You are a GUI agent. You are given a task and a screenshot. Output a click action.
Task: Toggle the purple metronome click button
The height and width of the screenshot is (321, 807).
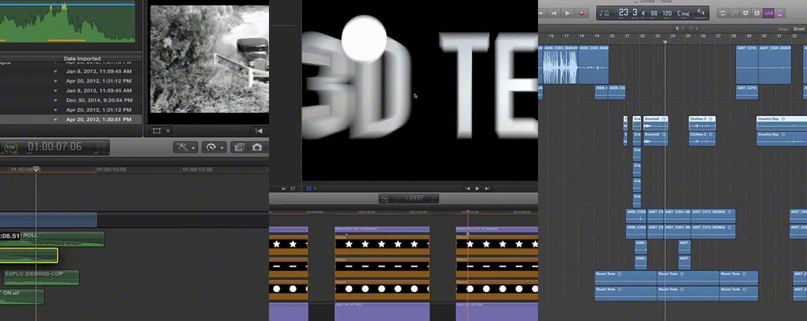tap(780, 13)
